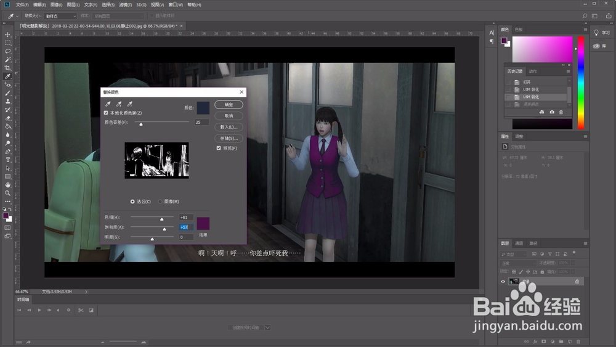
Task: Click the purple Result color swatch
Action: [x=203, y=224]
